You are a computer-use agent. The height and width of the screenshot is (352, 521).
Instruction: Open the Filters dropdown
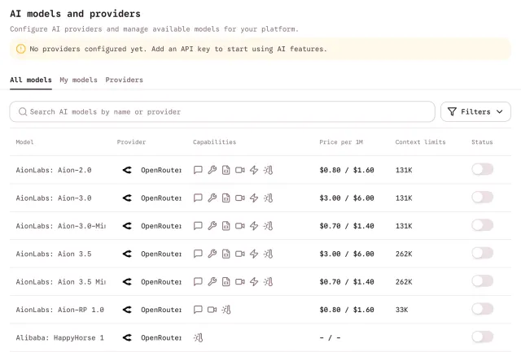(x=475, y=112)
